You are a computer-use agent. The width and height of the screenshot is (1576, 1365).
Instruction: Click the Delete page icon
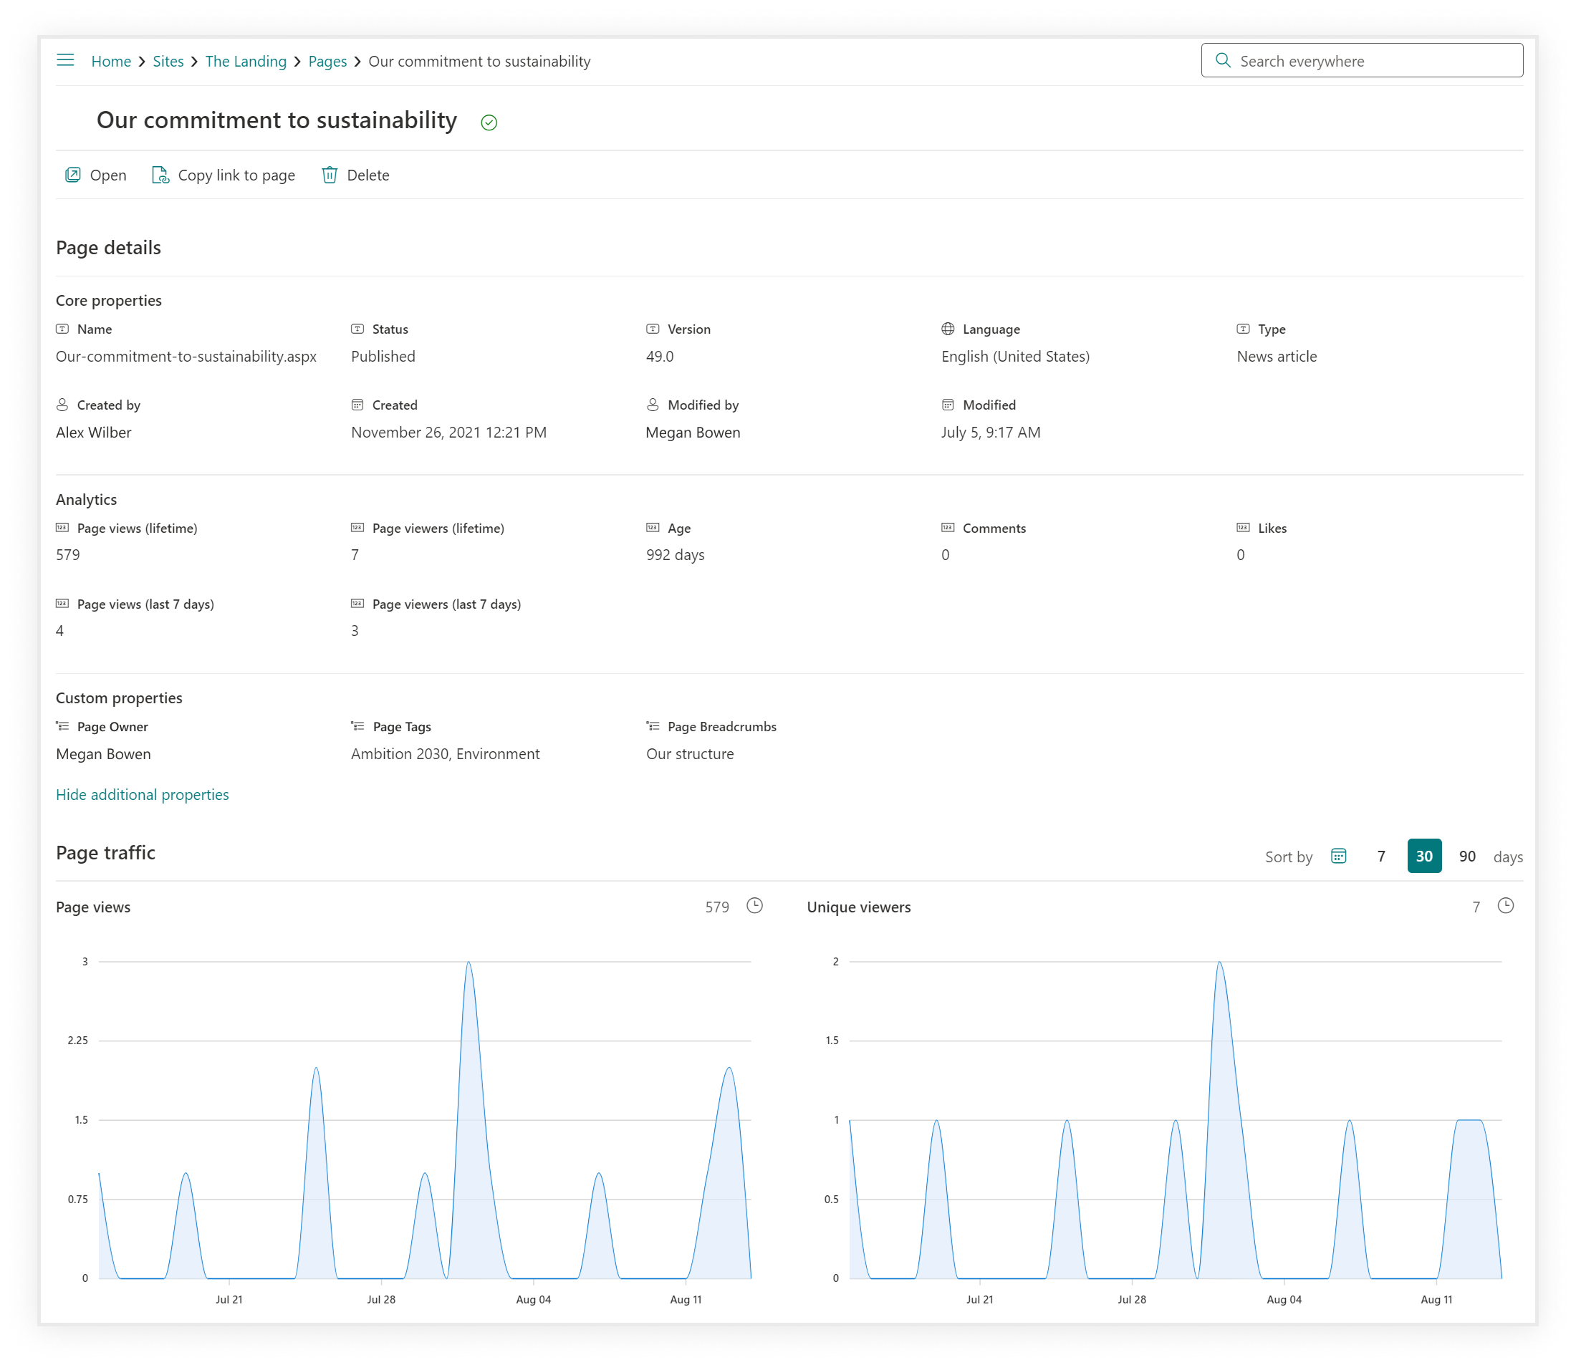[330, 174]
